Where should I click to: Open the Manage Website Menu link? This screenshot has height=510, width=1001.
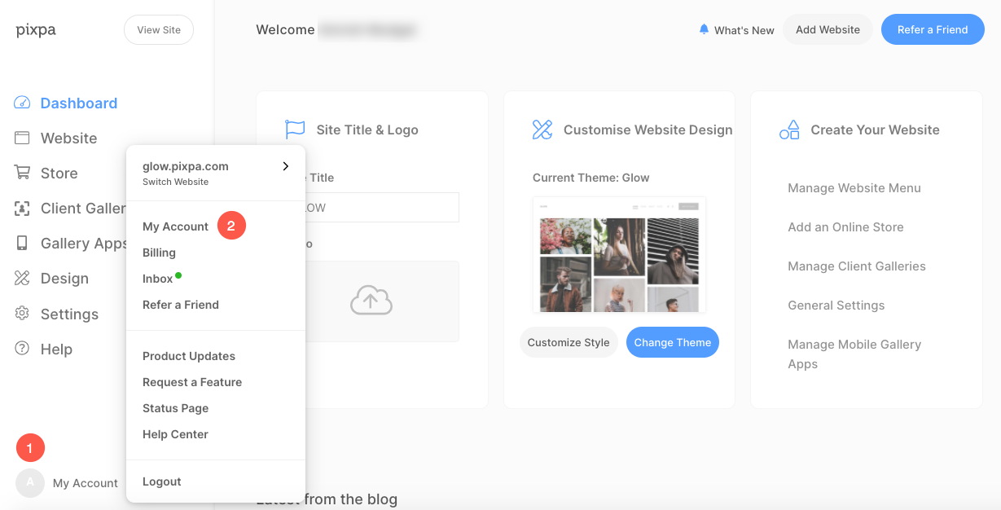point(854,188)
